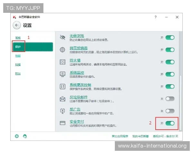Click the 其它应用程序 footer link
This screenshot has width=193, height=154.
(x=120, y=136)
